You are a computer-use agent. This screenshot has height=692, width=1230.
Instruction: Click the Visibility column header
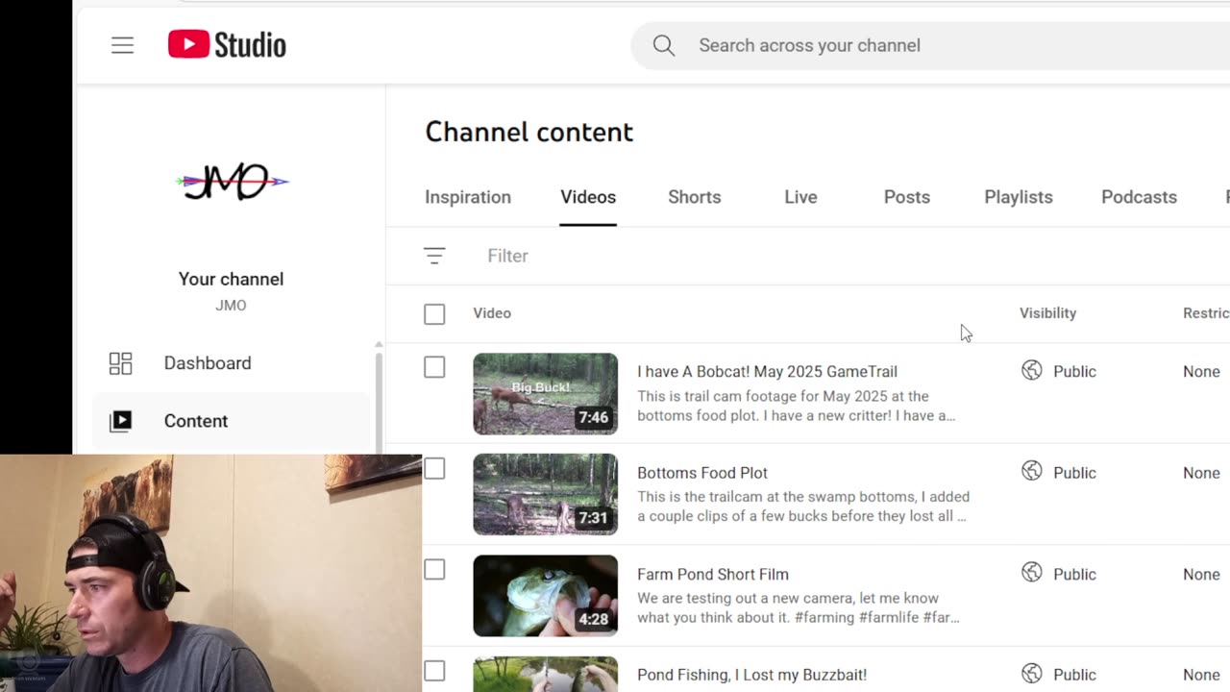click(x=1047, y=313)
